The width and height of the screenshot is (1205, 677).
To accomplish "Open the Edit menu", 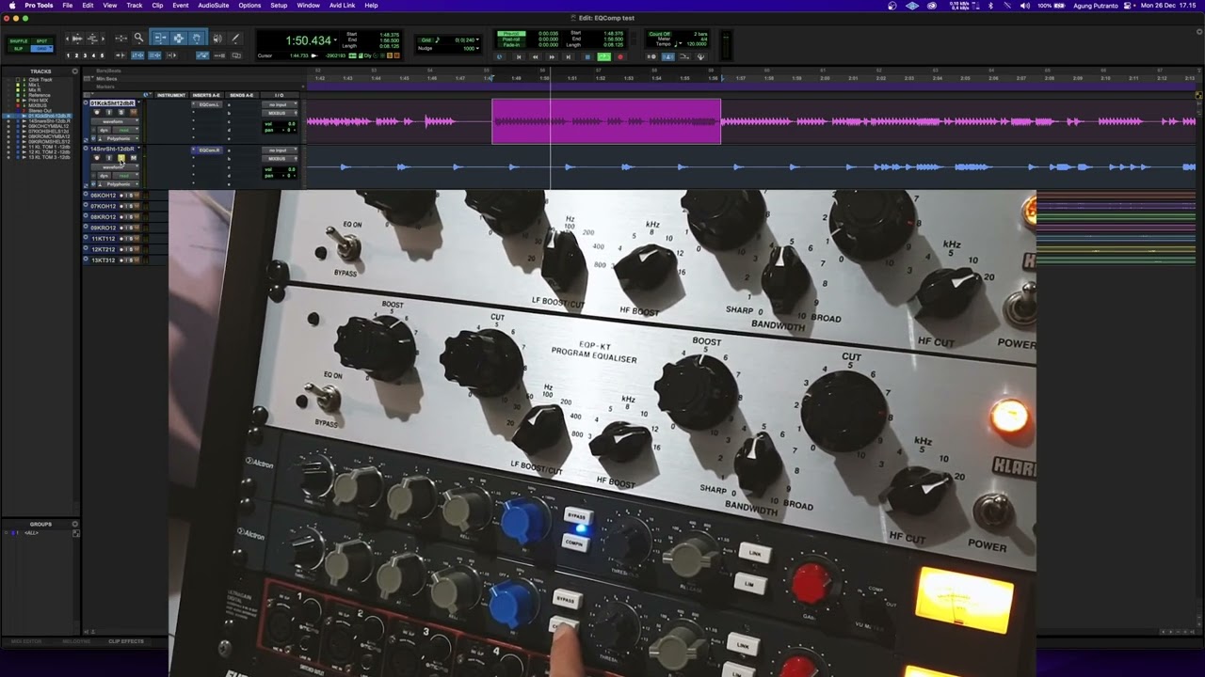I will [x=88, y=6].
